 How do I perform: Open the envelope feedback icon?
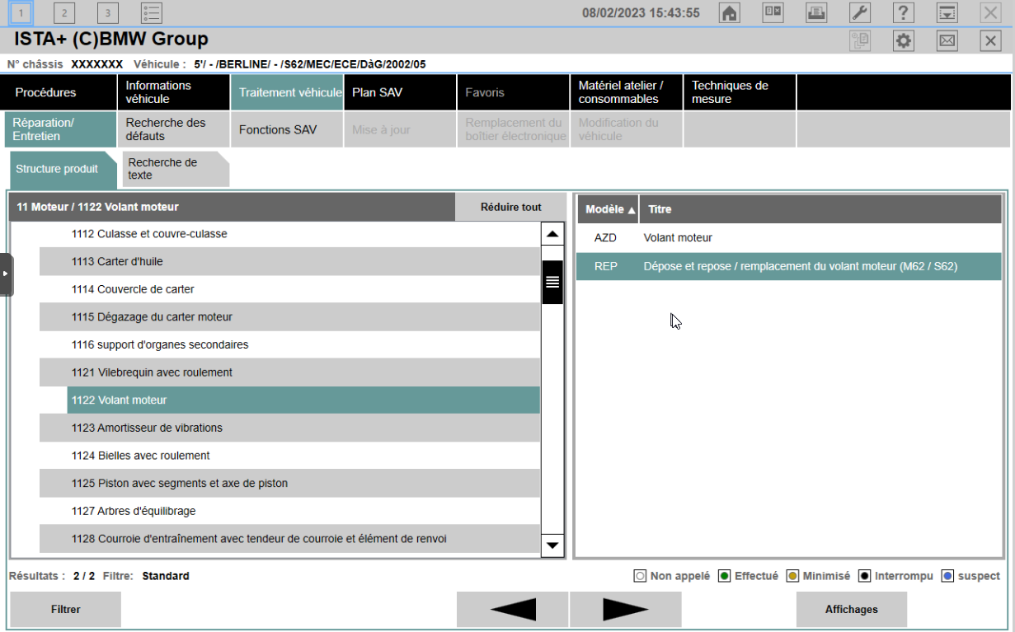point(947,40)
